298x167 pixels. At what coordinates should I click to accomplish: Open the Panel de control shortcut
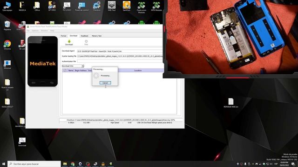(x=82, y=6)
